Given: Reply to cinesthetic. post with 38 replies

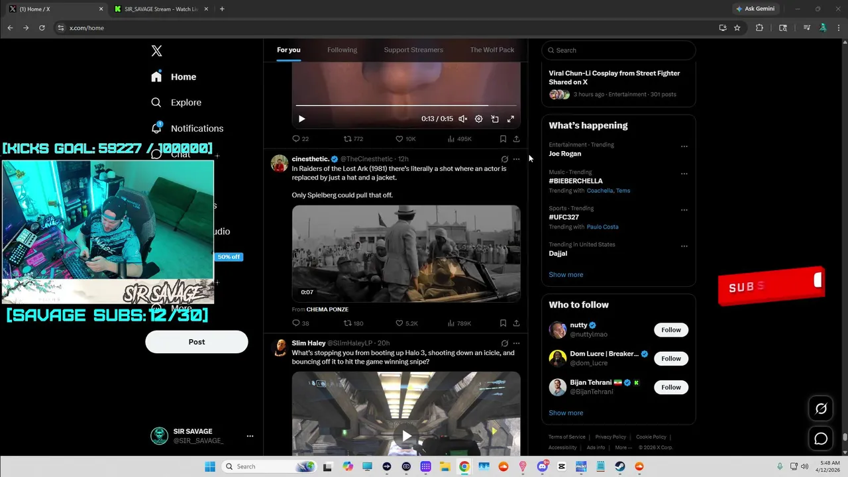Looking at the screenshot, I should click(300, 323).
